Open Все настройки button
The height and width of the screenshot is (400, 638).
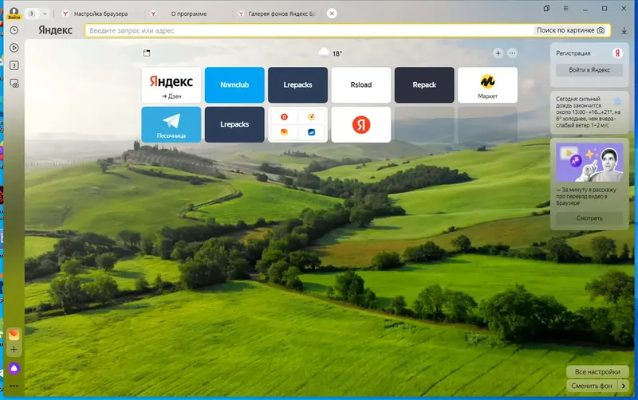click(x=597, y=371)
